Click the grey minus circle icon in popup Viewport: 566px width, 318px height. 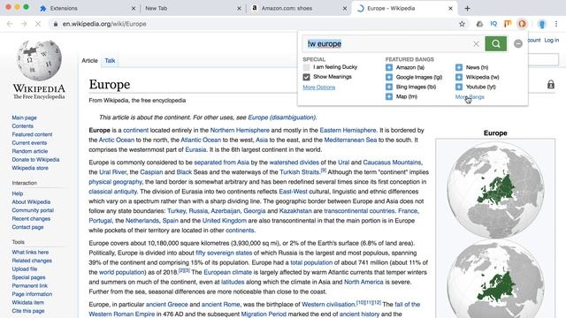pyautogui.click(x=518, y=43)
